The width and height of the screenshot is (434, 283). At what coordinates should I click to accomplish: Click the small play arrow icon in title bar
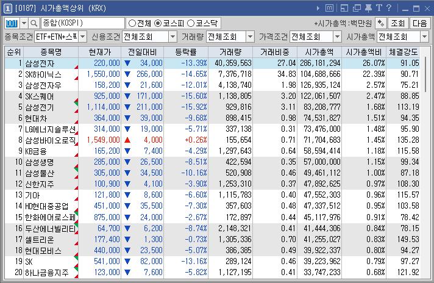click(x=318, y=9)
